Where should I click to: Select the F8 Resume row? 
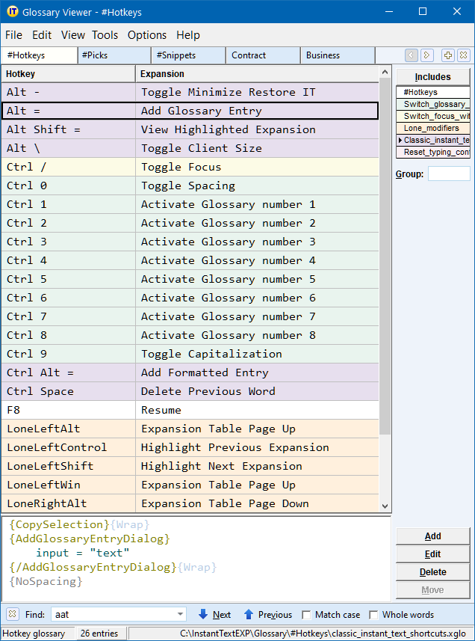190,410
